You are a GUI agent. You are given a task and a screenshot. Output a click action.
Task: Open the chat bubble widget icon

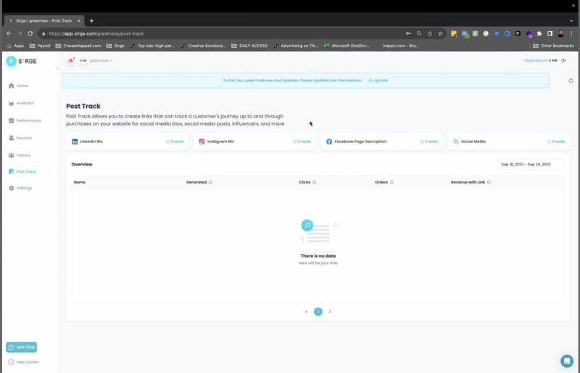[x=567, y=361]
